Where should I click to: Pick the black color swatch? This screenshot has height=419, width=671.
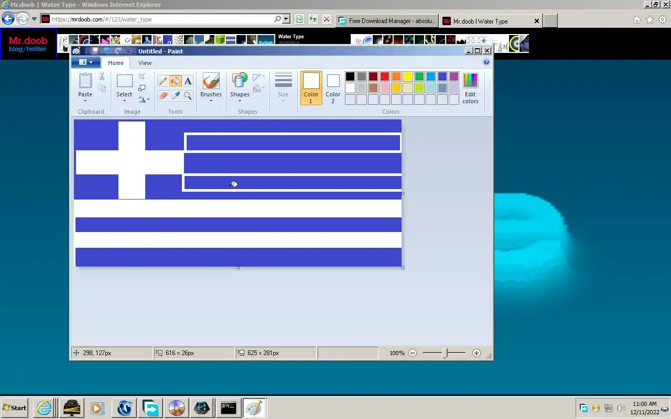pos(350,76)
